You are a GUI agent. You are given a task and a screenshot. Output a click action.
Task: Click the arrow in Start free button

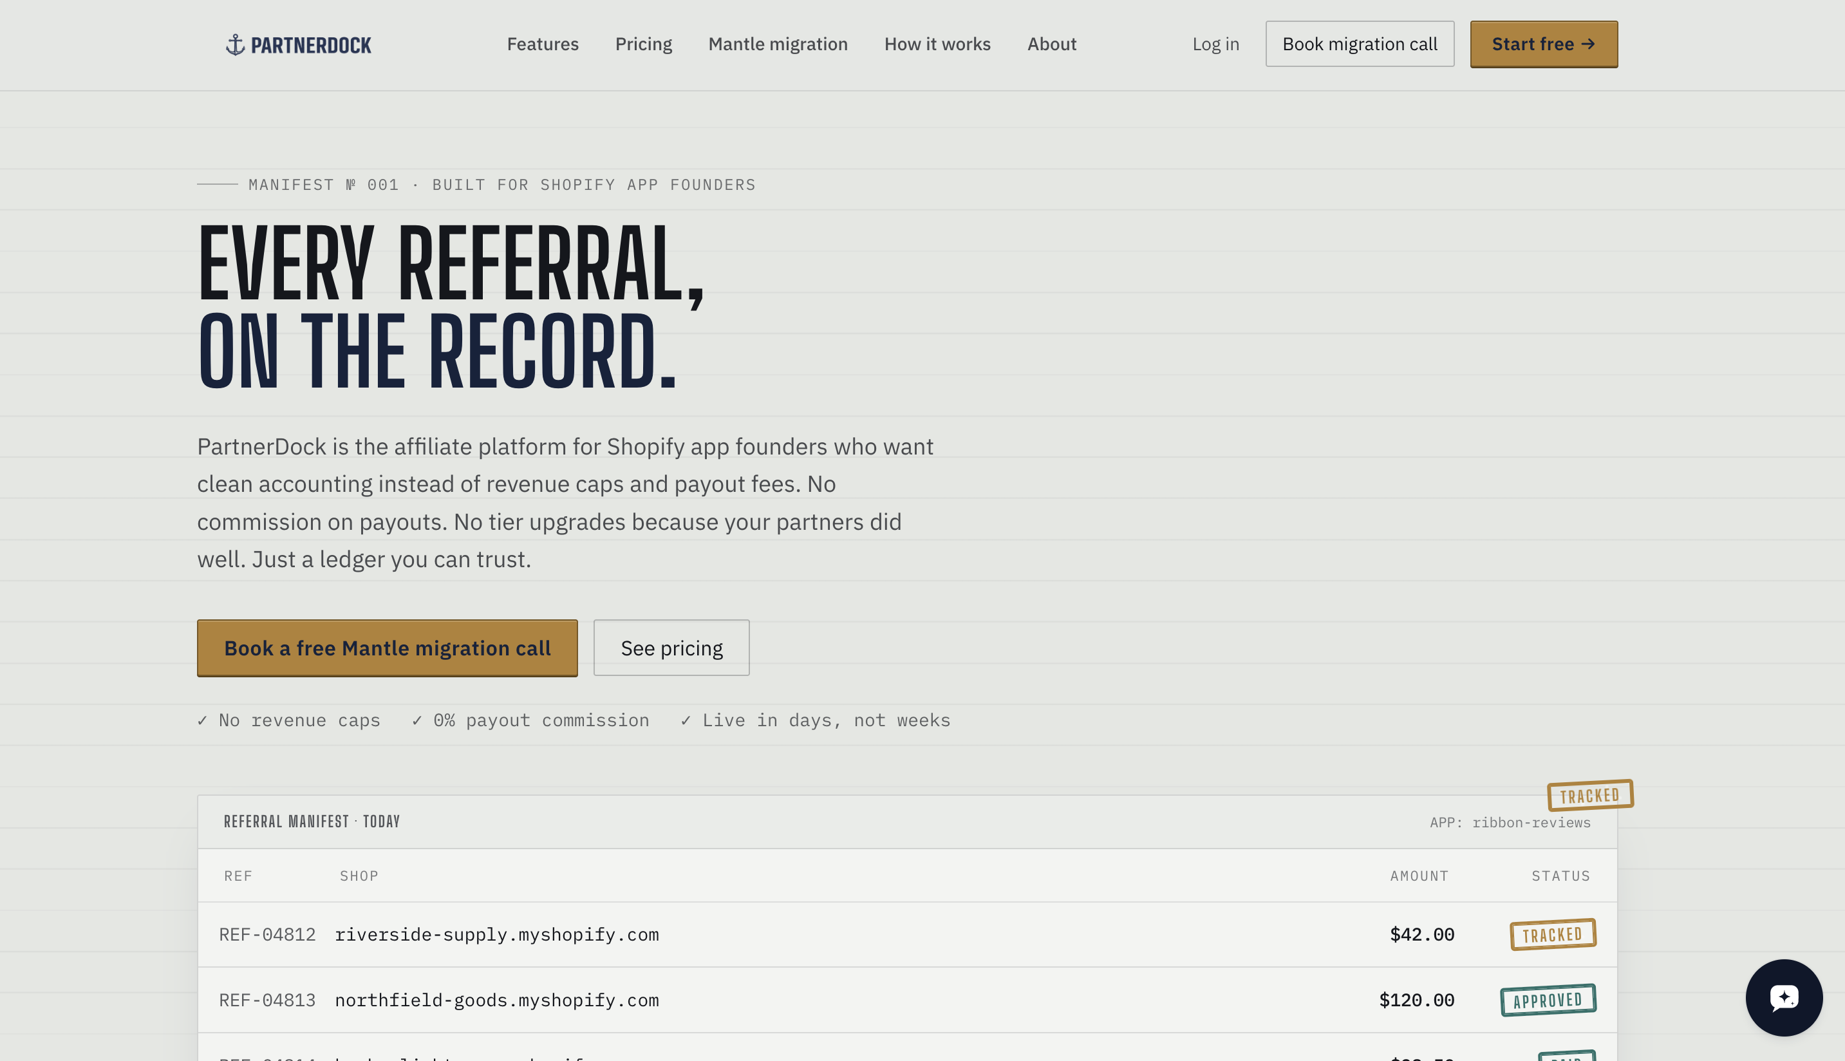1589,44
